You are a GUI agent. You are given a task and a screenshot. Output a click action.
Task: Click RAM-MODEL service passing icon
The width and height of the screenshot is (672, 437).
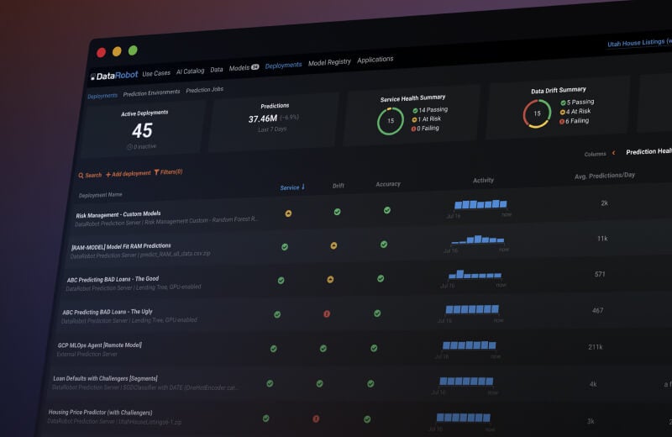click(285, 247)
